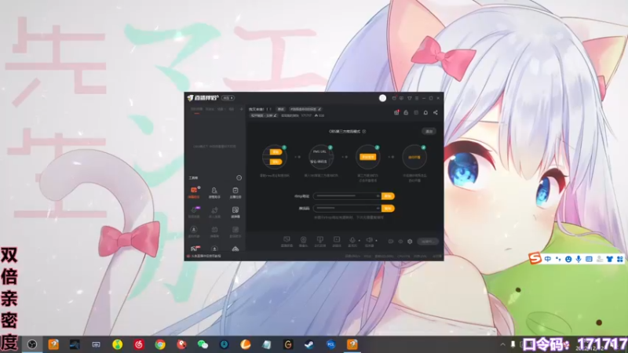Collapse the toolbox panel with the minus circle
Screen dimensions: 628x353
pyautogui.click(x=239, y=178)
